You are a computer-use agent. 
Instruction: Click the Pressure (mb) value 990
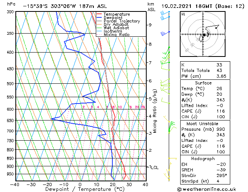pos(221,129)
